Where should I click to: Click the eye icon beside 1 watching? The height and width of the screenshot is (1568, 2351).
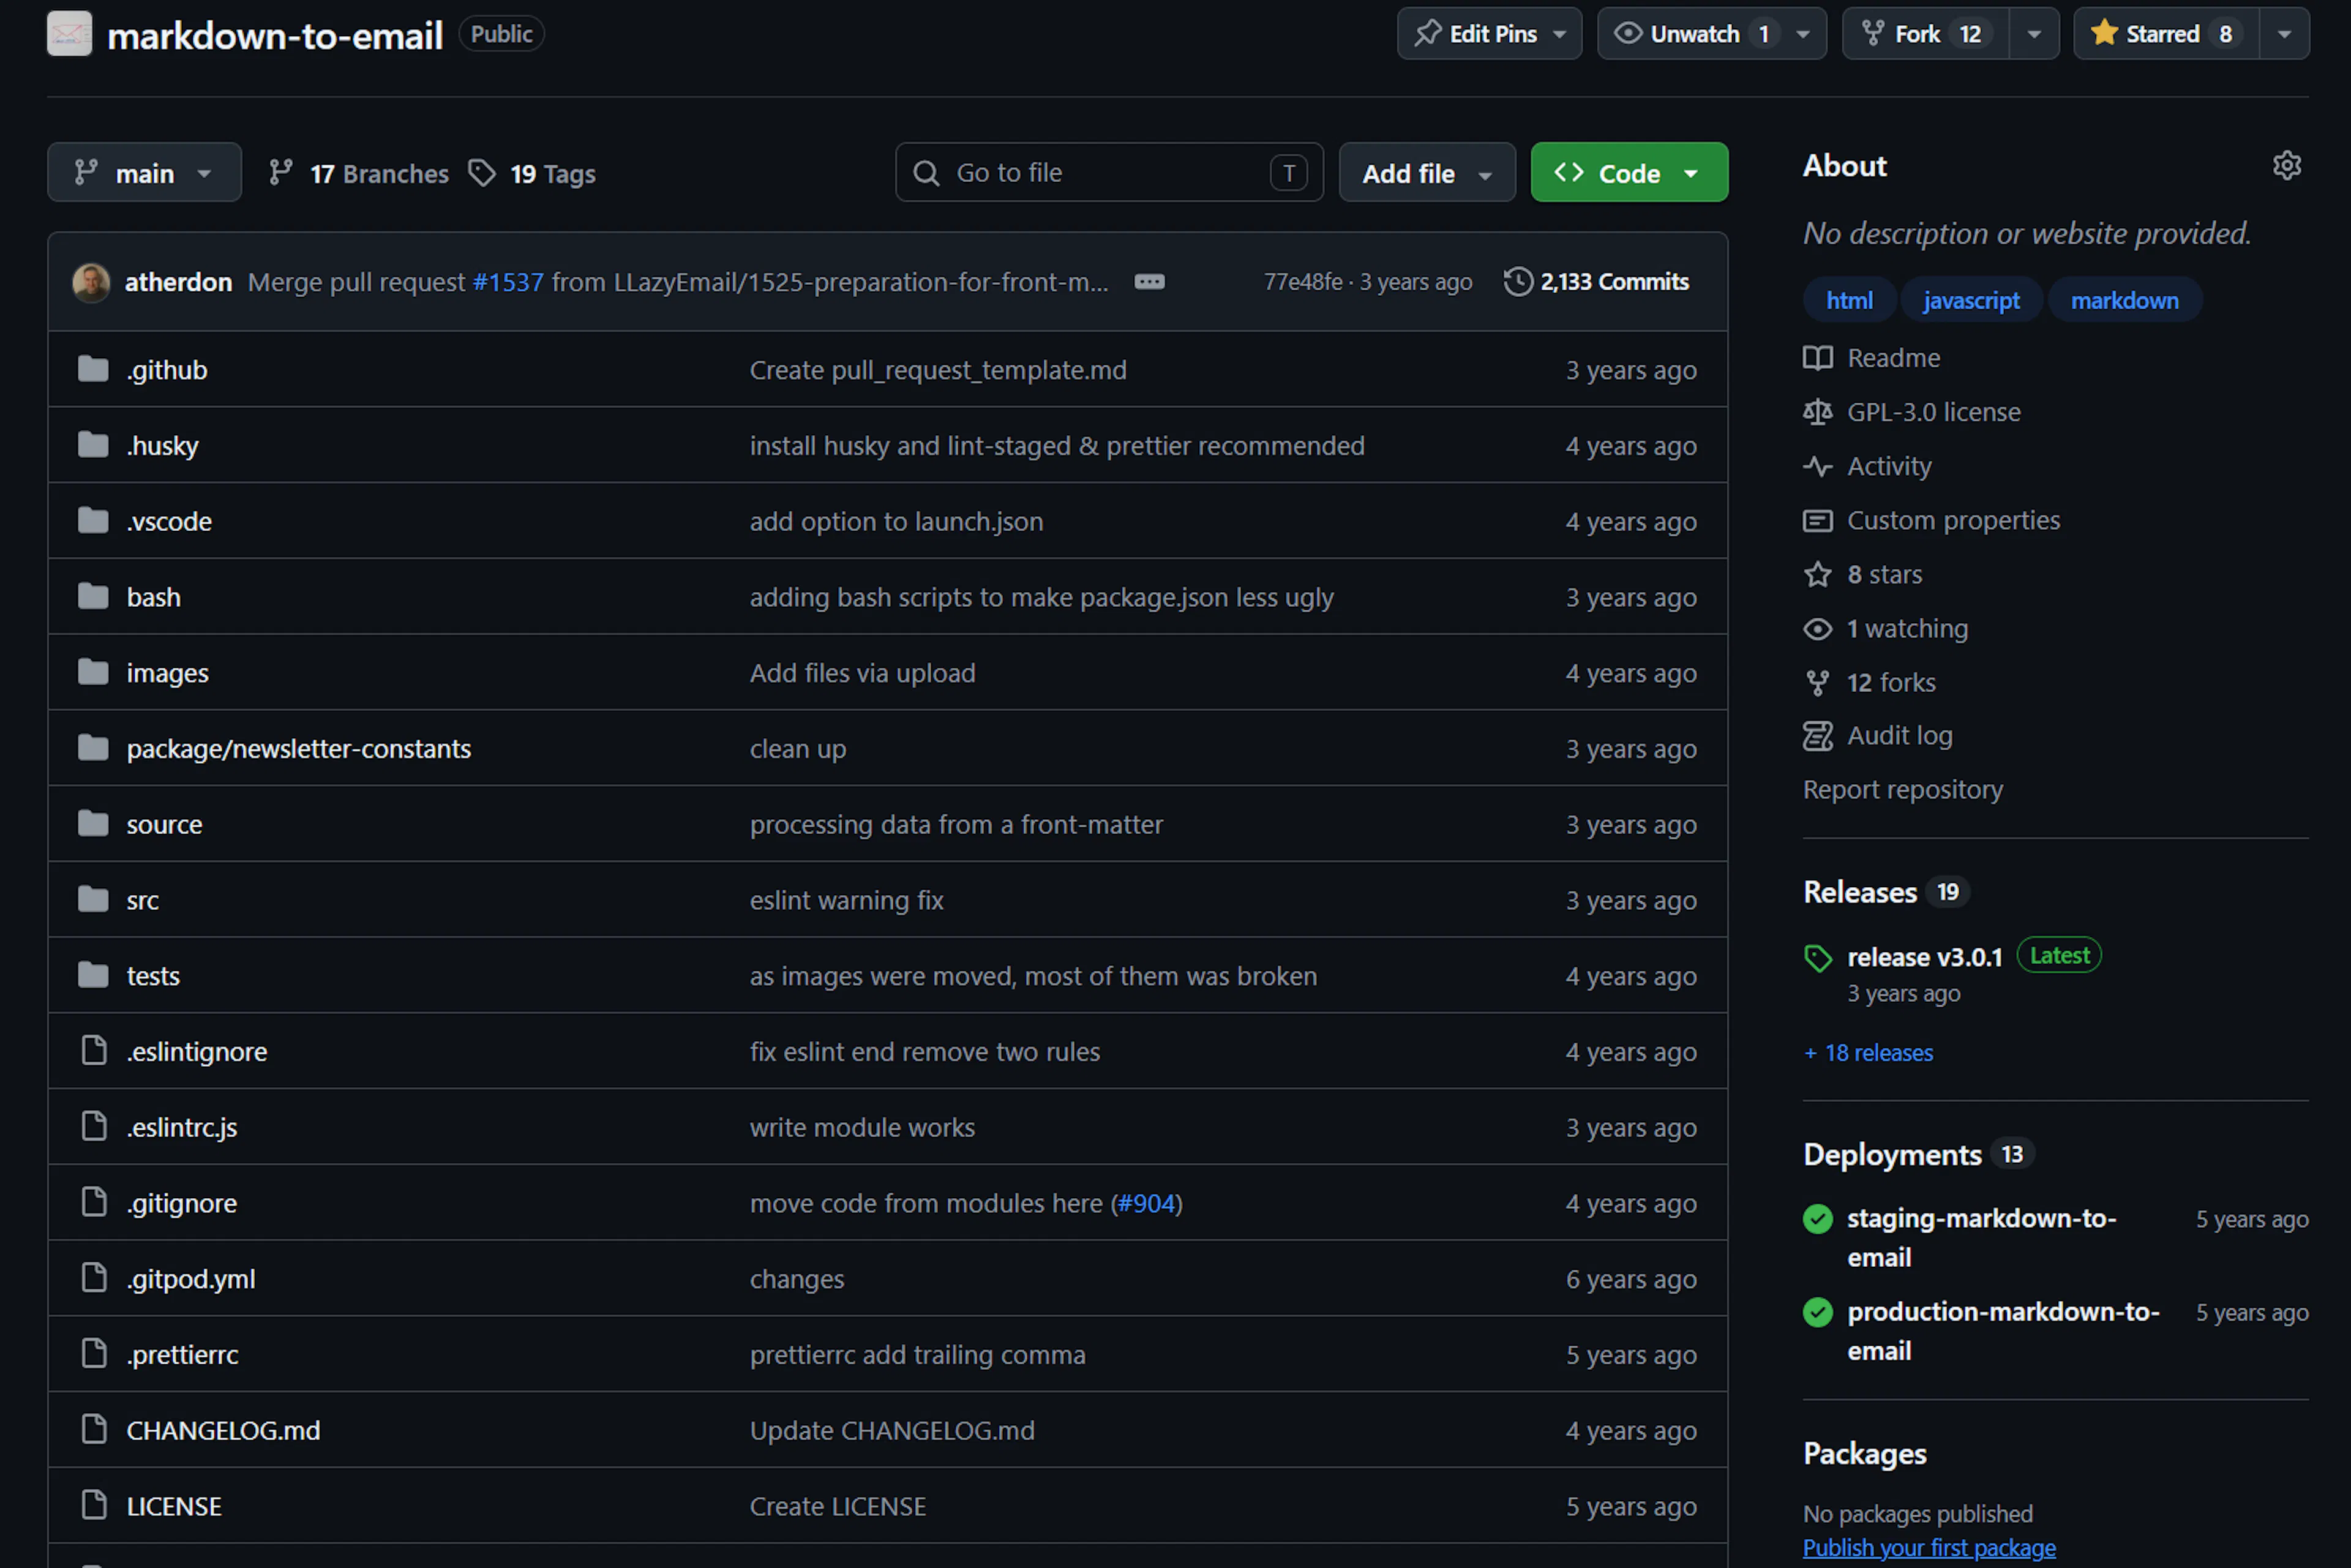[x=1818, y=628]
